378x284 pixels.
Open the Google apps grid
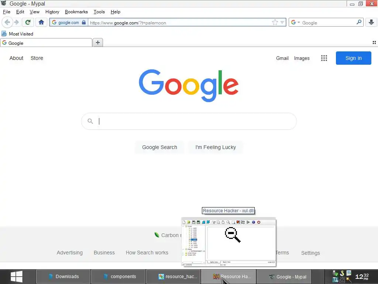(x=324, y=58)
